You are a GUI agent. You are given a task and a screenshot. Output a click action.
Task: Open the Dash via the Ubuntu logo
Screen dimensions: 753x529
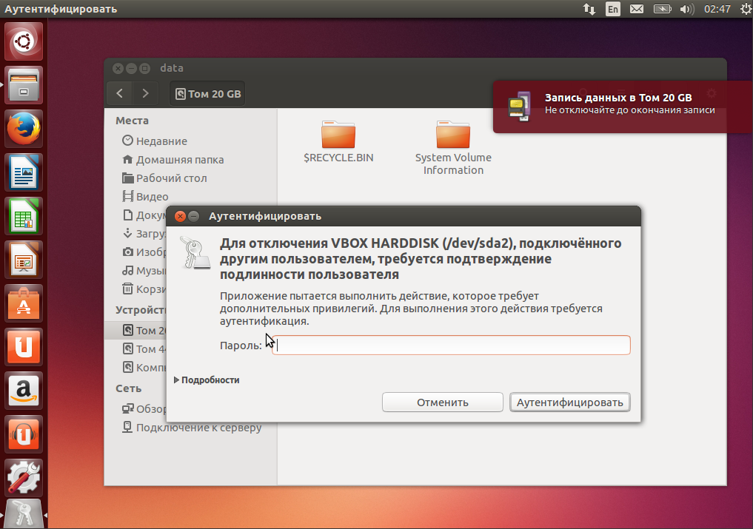pyautogui.click(x=23, y=39)
